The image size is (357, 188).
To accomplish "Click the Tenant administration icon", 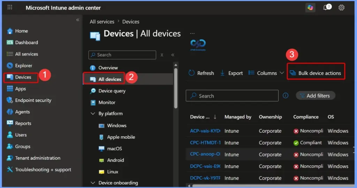I will pos(10,158).
